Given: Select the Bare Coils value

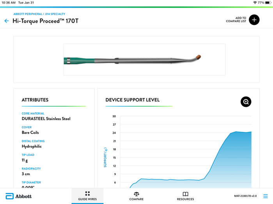Looking at the screenshot, I should click(30, 133).
